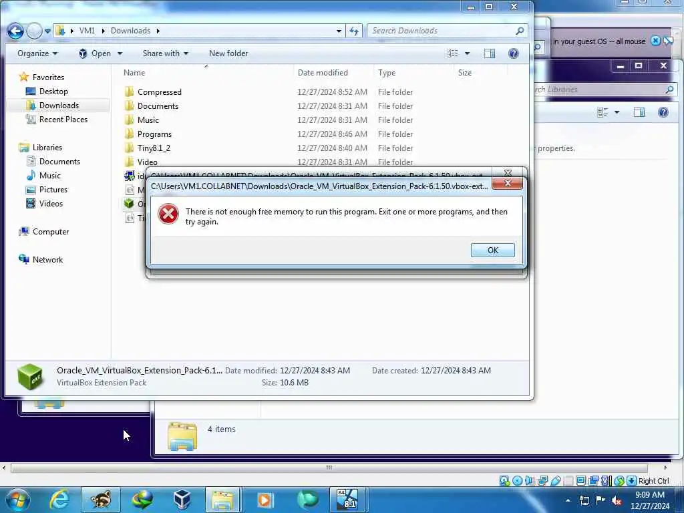Open the Windows Start menu
Image resolution: width=684 pixels, height=513 pixels.
click(17, 500)
